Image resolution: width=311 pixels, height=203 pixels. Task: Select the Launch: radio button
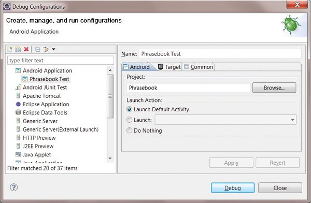pos(129,120)
